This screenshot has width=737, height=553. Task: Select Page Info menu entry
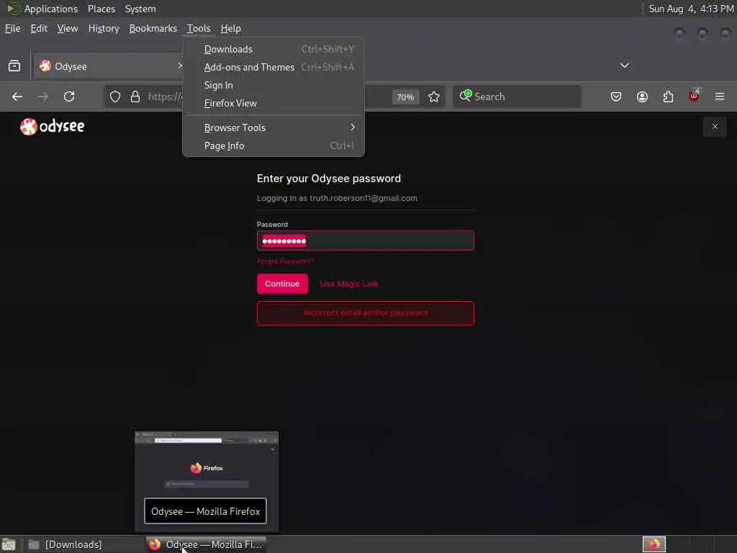tap(273, 145)
